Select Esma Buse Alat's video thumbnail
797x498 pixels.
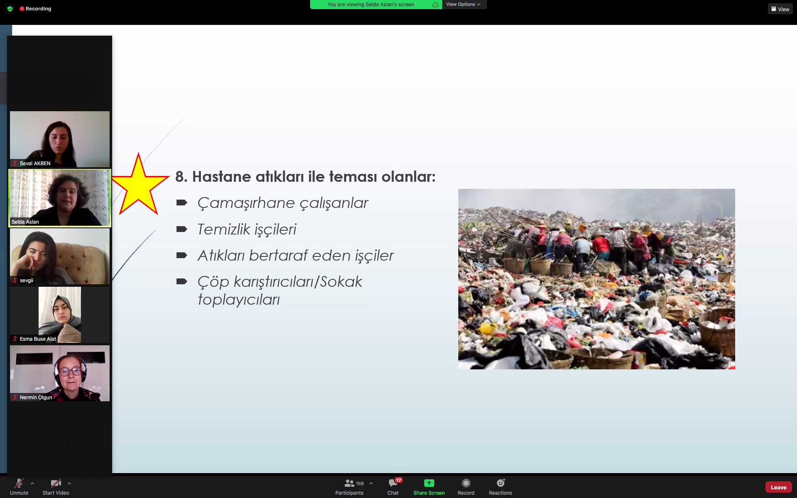[60, 315]
